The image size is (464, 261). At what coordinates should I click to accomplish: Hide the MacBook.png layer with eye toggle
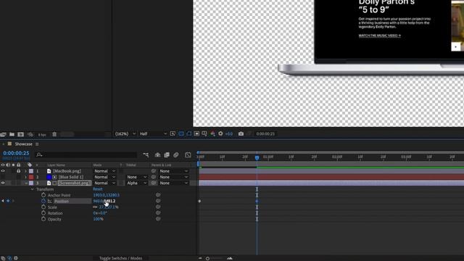click(3, 171)
